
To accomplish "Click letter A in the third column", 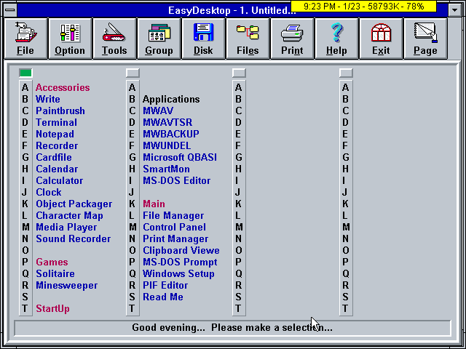I will pos(239,87).
